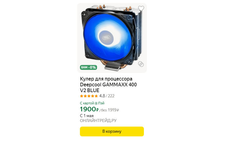233x144 pixels.
Task: Open the ОНЛАЙНТРЕЙД.РУ seller link
Action: 98,121
